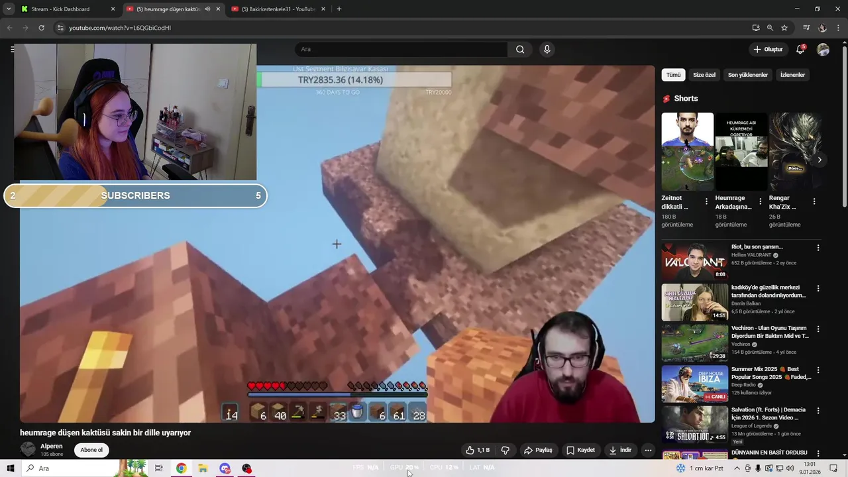Click the YouTube search input field
Screen dimensions: 848x477
click(401, 49)
